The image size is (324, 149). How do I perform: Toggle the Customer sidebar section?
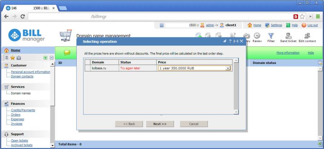click(26, 65)
